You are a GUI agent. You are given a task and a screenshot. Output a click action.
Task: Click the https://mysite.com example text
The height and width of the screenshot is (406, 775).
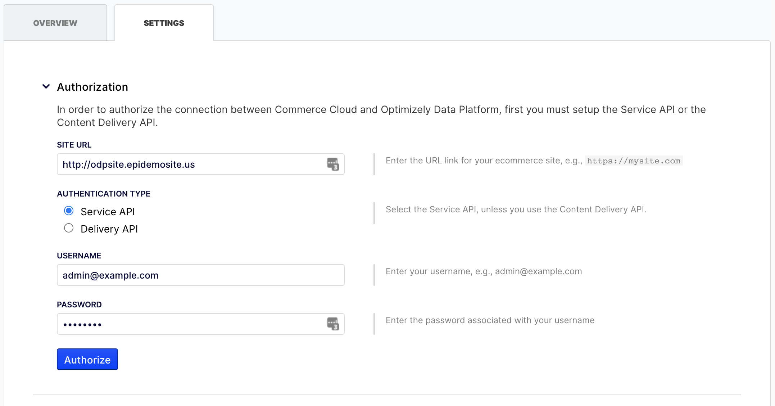coord(634,161)
